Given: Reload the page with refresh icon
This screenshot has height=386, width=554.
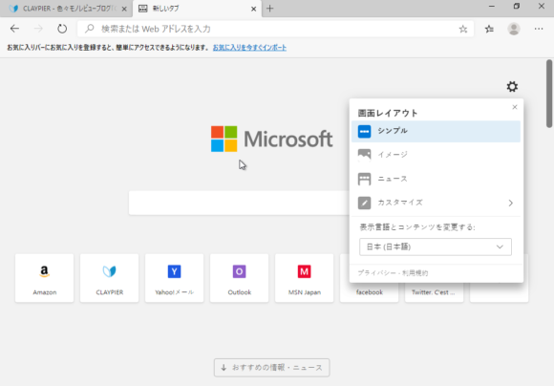Looking at the screenshot, I should [x=62, y=29].
